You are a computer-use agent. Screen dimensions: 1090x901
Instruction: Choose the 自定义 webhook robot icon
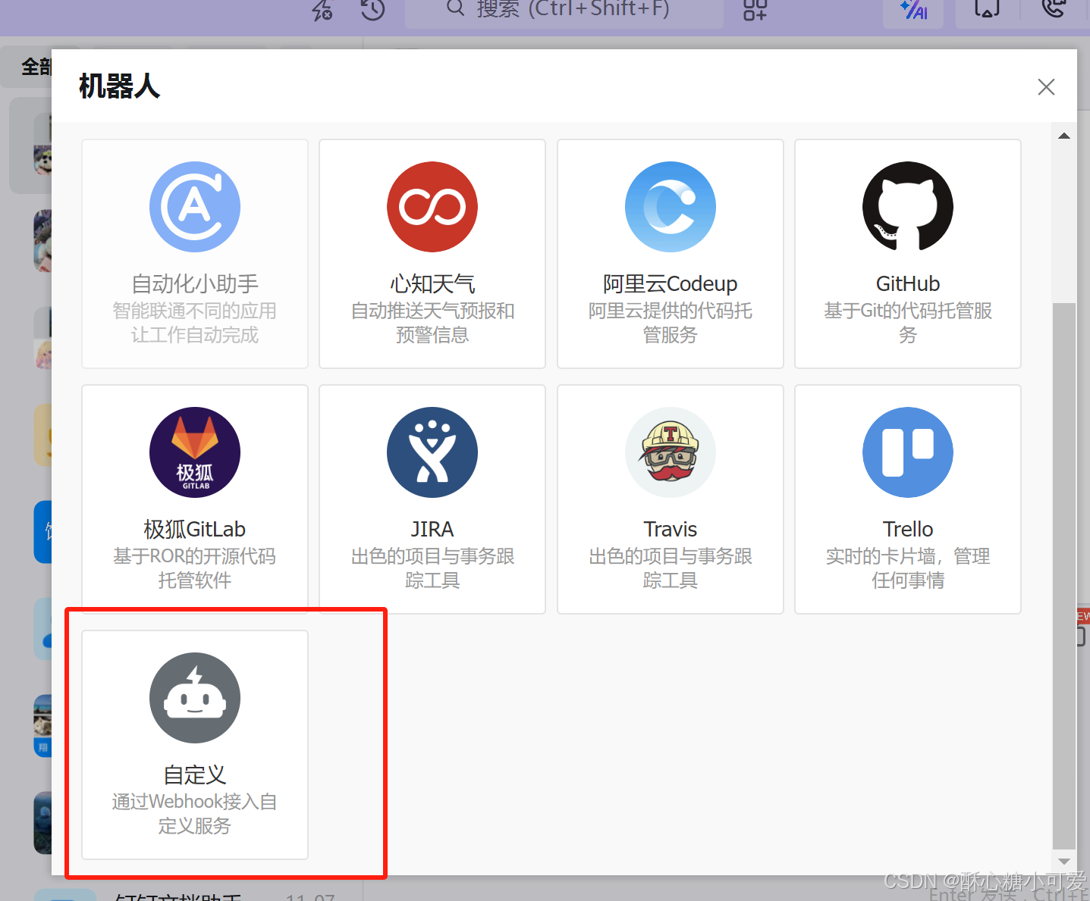click(x=195, y=698)
